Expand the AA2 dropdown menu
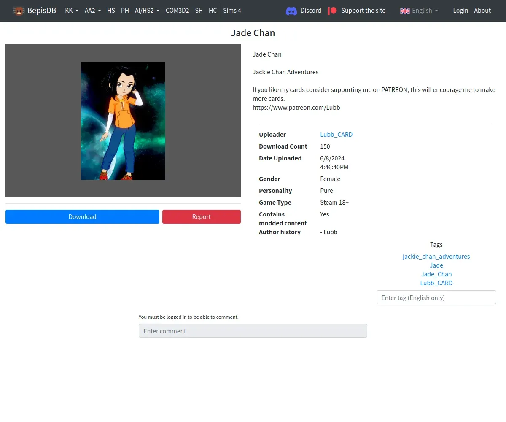This screenshot has width=506, height=422. (93, 11)
